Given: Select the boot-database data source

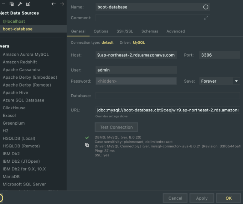Looking at the screenshot, I should point(33,29).
